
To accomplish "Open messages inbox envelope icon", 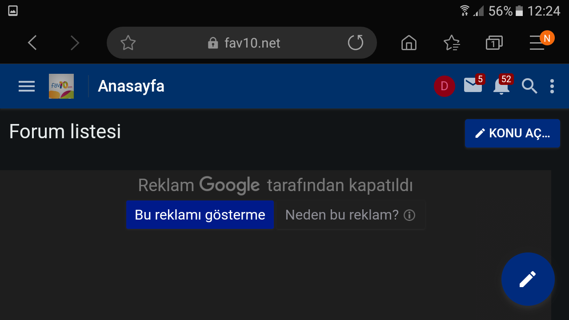I will pos(473,85).
